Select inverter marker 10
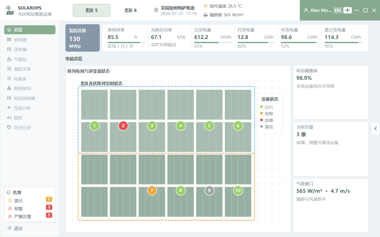The image size is (380, 237). coord(238,190)
